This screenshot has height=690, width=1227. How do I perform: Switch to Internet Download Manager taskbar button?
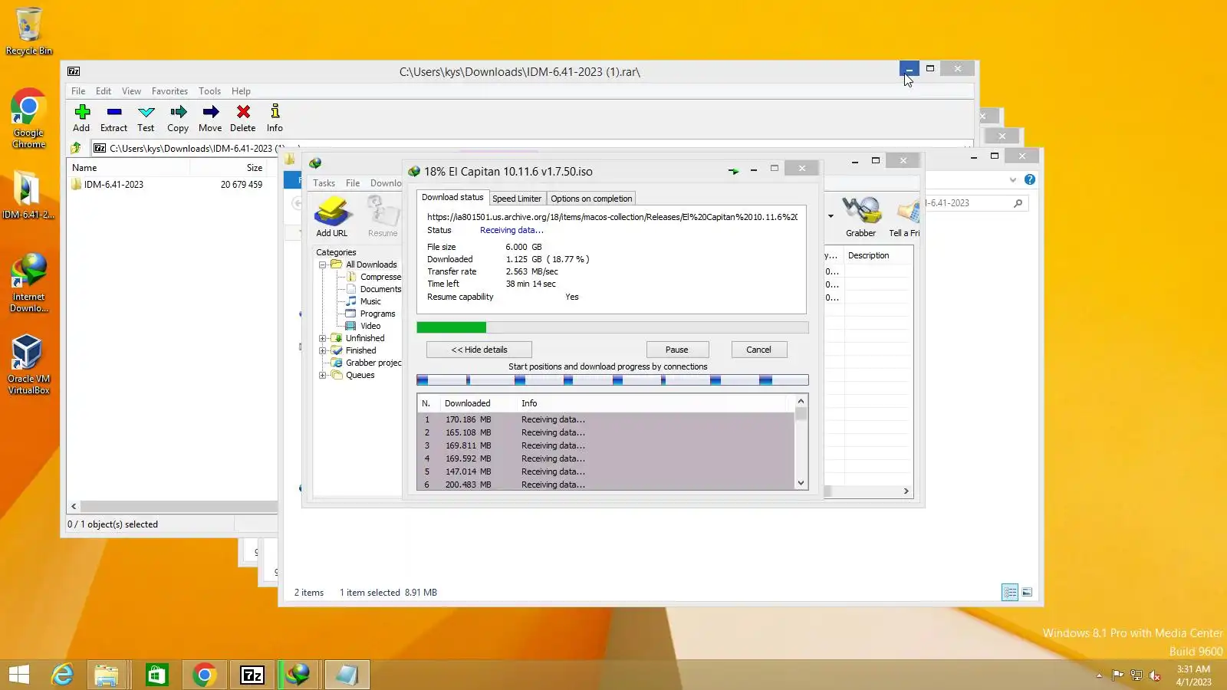(x=299, y=675)
